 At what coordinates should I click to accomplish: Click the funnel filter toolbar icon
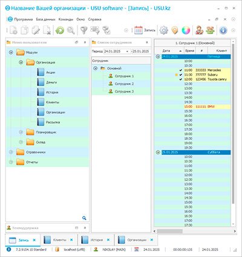(83, 30)
